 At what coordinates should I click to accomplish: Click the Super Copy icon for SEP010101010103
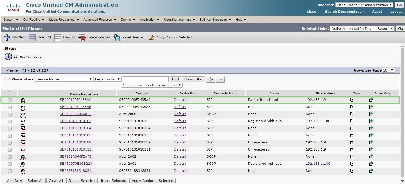371,121
